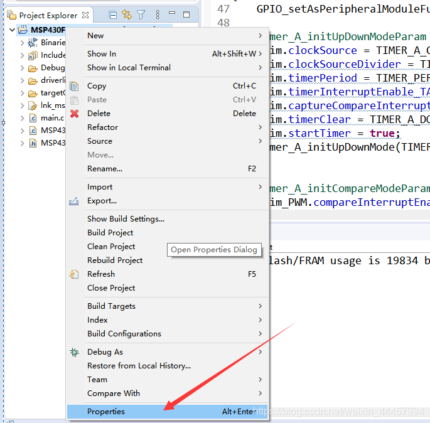
Task: Choose Show Build Settings...
Action: [x=167, y=219]
